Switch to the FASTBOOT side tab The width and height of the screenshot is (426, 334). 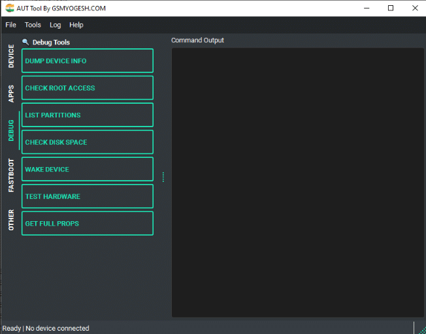11,175
